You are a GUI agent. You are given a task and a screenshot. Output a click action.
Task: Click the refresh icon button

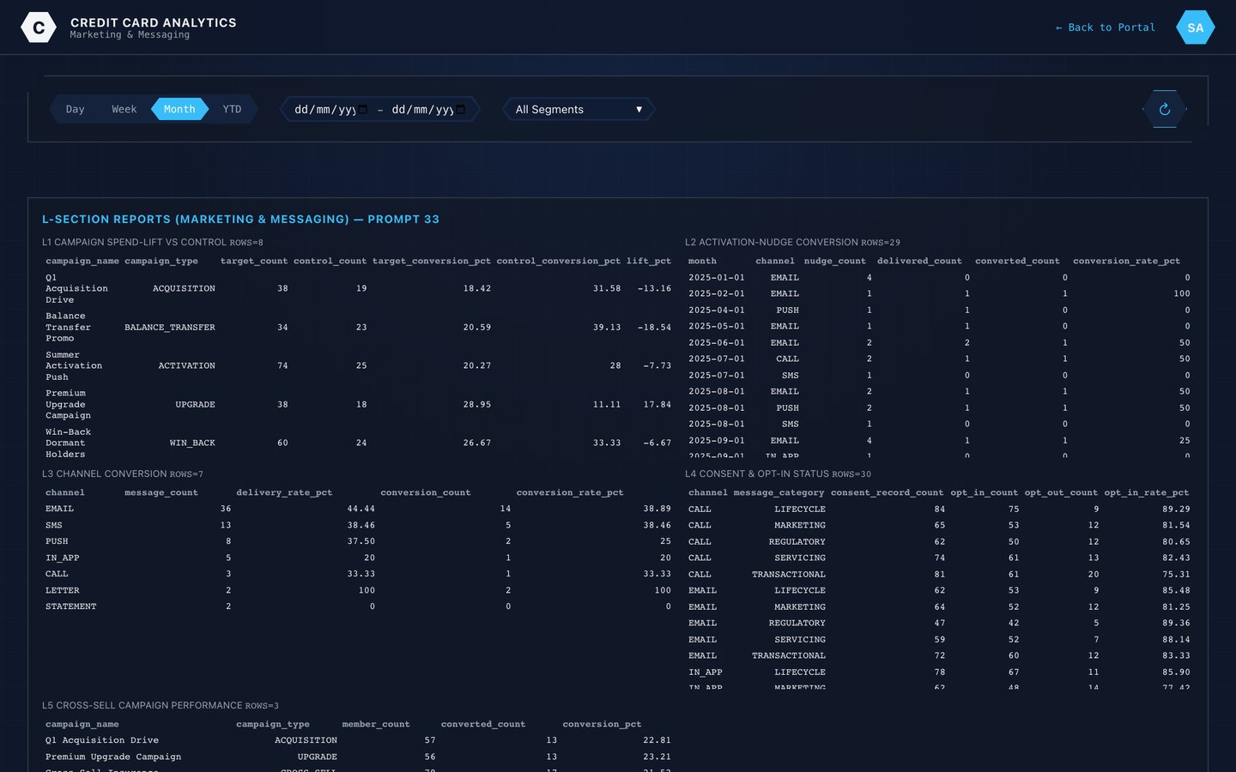(1165, 109)
